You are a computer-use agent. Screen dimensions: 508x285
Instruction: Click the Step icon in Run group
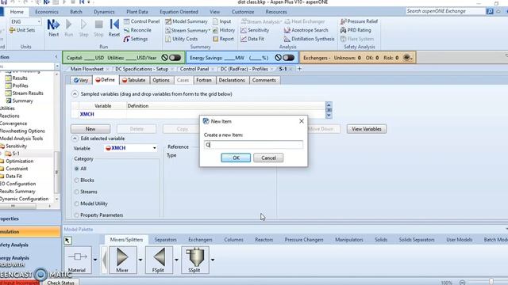[83, 28]
